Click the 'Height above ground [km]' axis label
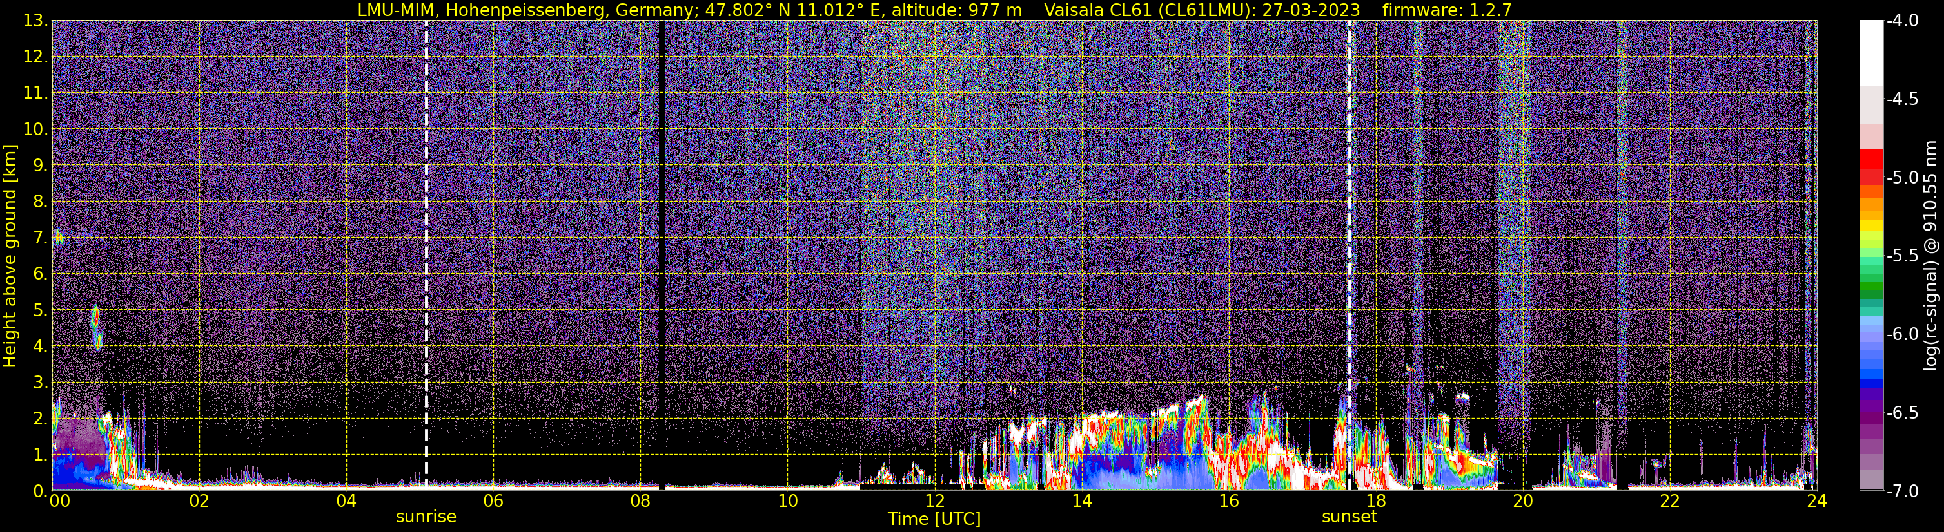Image resolution: width=1944 pixels, height=532 pixels. [x=10, y=256]
